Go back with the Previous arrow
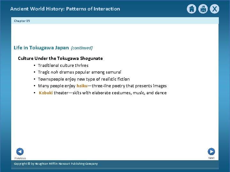The height and width of the screenshot is (172, 230). tap(20, 152)
